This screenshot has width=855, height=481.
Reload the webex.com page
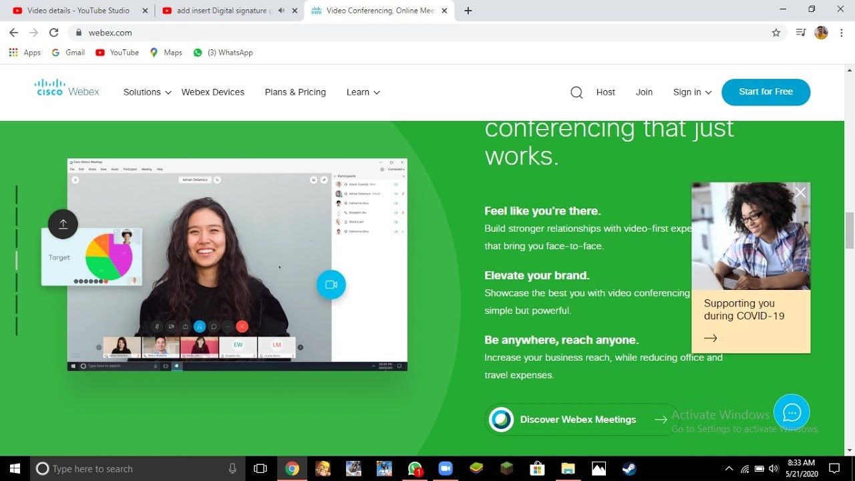pyautogui.click(x=53, y=33)
